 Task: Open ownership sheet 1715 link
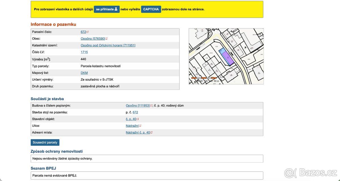click(x=84, y=52)
